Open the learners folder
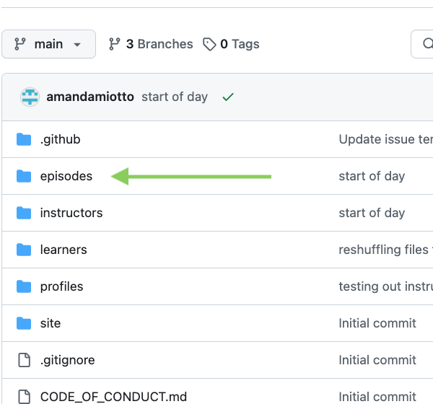This screenshot has height=404, width=433. pyautogui.click(x=64, y=250)
